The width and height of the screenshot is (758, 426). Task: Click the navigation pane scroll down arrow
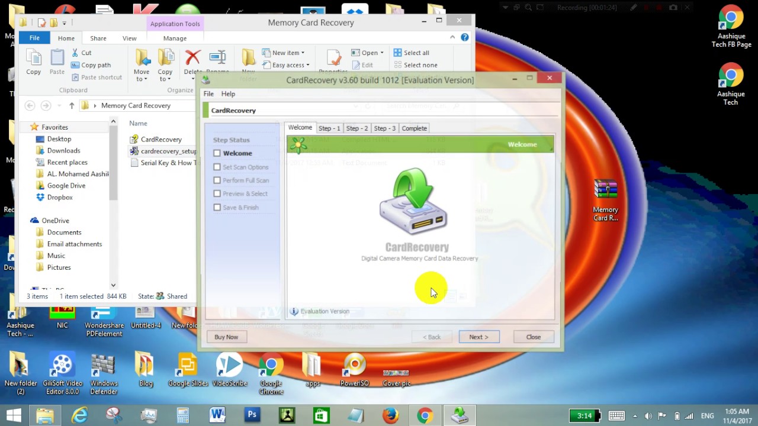click(113, 285)
